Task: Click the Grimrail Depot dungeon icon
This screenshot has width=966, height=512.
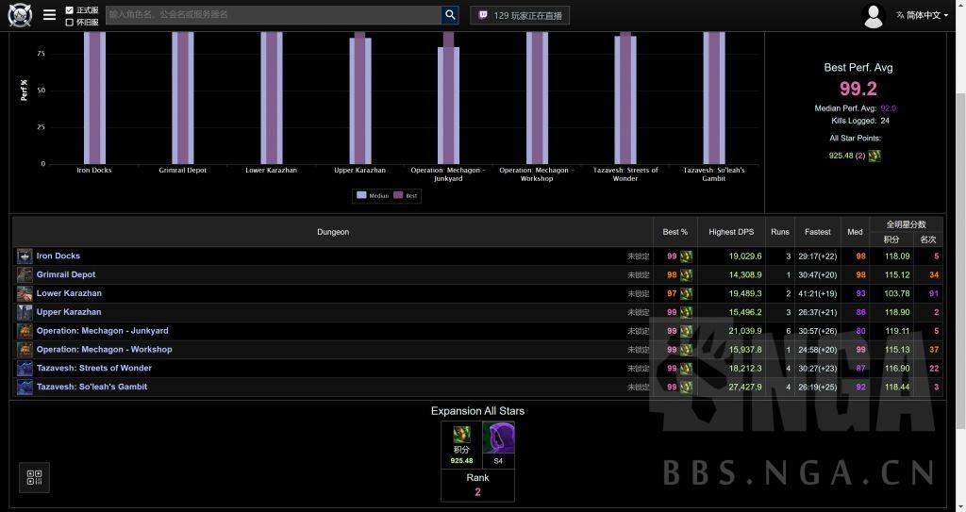Action: pyautogui.click(x=25, y=274)
